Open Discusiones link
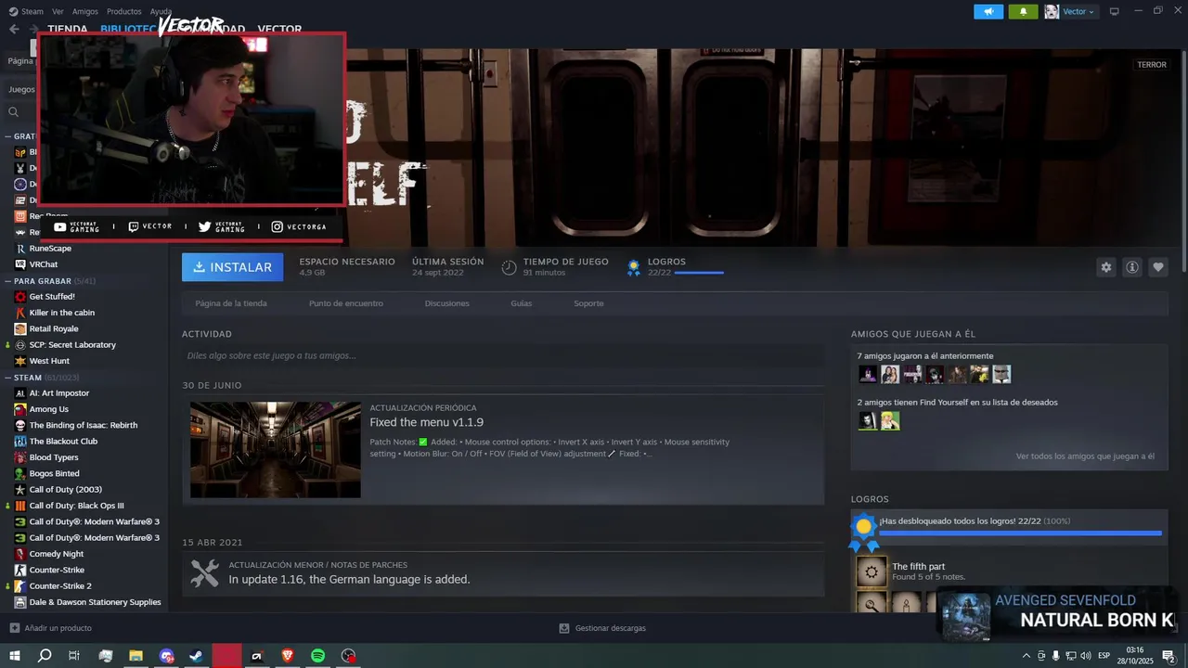The height and width of the screenshot is (668, 1188). coord(447,303)
